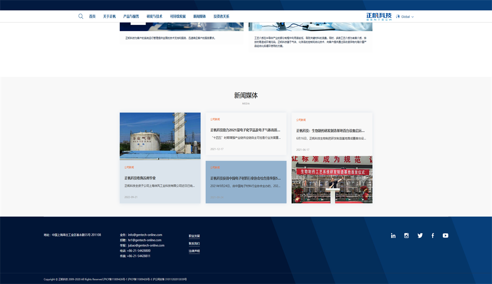Screen dimensions: 492x284
Task: Open the 投资者关系 menu item
Action: pos(221,16)
